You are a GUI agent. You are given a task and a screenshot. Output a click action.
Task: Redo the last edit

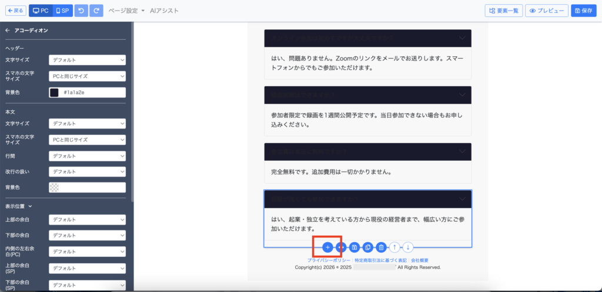tap(96, 11)
